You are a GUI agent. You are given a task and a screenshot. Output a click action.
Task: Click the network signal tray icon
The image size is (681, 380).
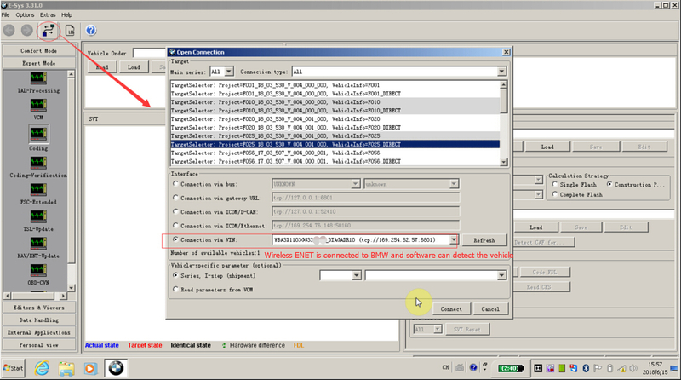[621, 368]
